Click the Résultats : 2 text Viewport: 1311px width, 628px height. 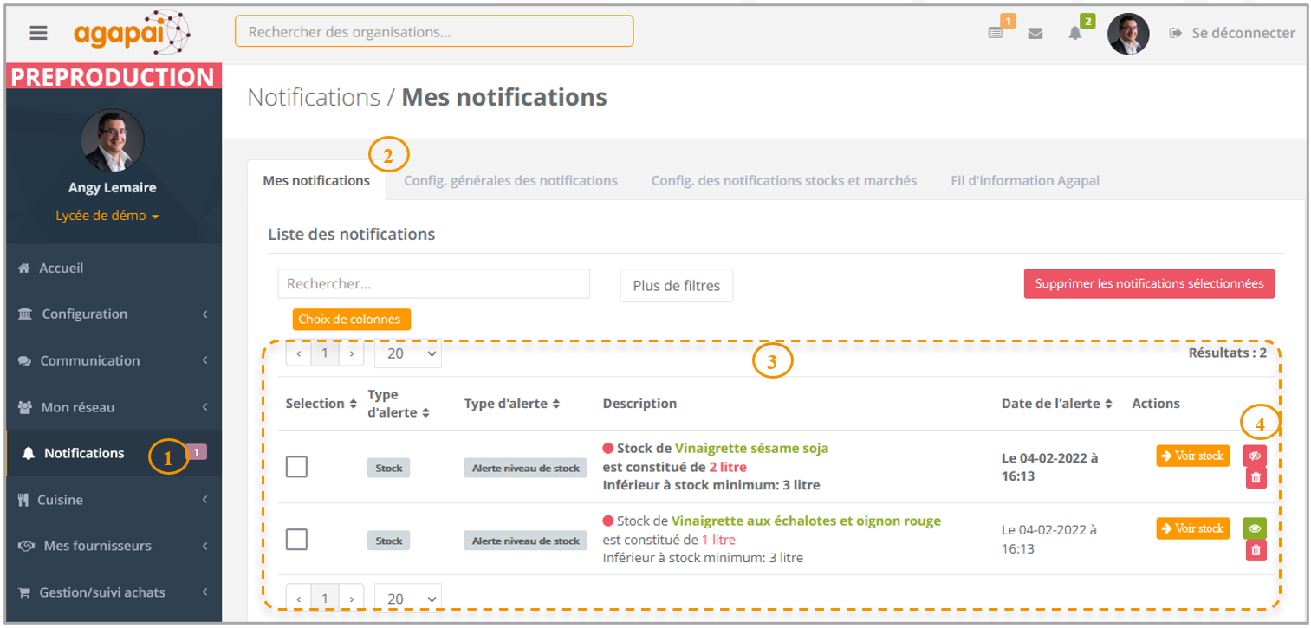click(x=1227, y=353)
